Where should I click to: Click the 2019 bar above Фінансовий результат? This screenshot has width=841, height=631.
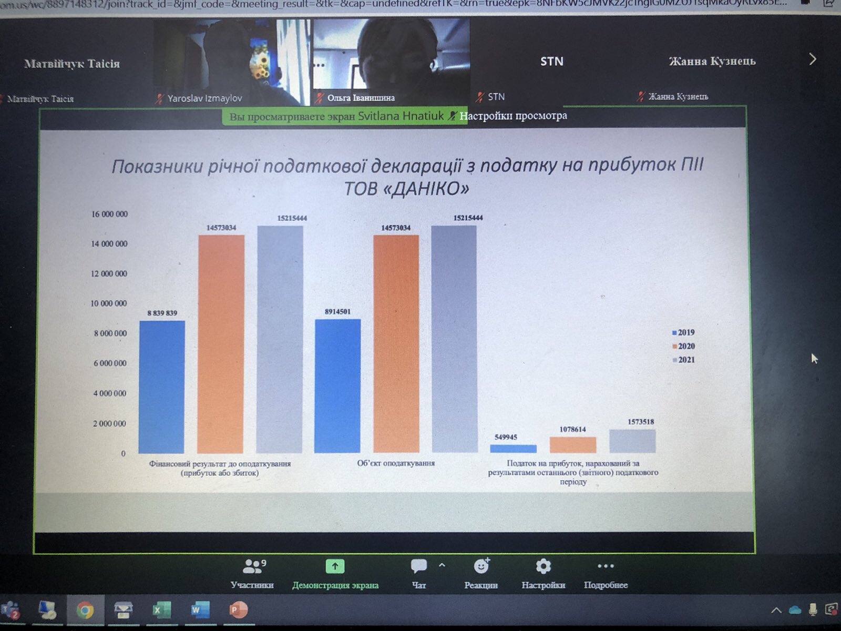pos(162,387)
